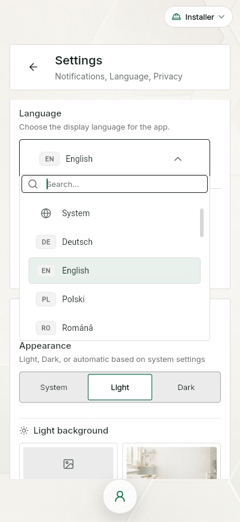240x522 pixels.
Task: Click the 'Light background' heading
Action: [x=71, y=431]
